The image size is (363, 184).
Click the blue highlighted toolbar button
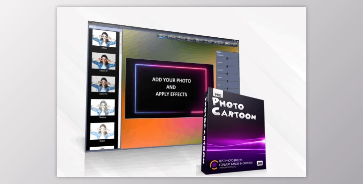162,36
